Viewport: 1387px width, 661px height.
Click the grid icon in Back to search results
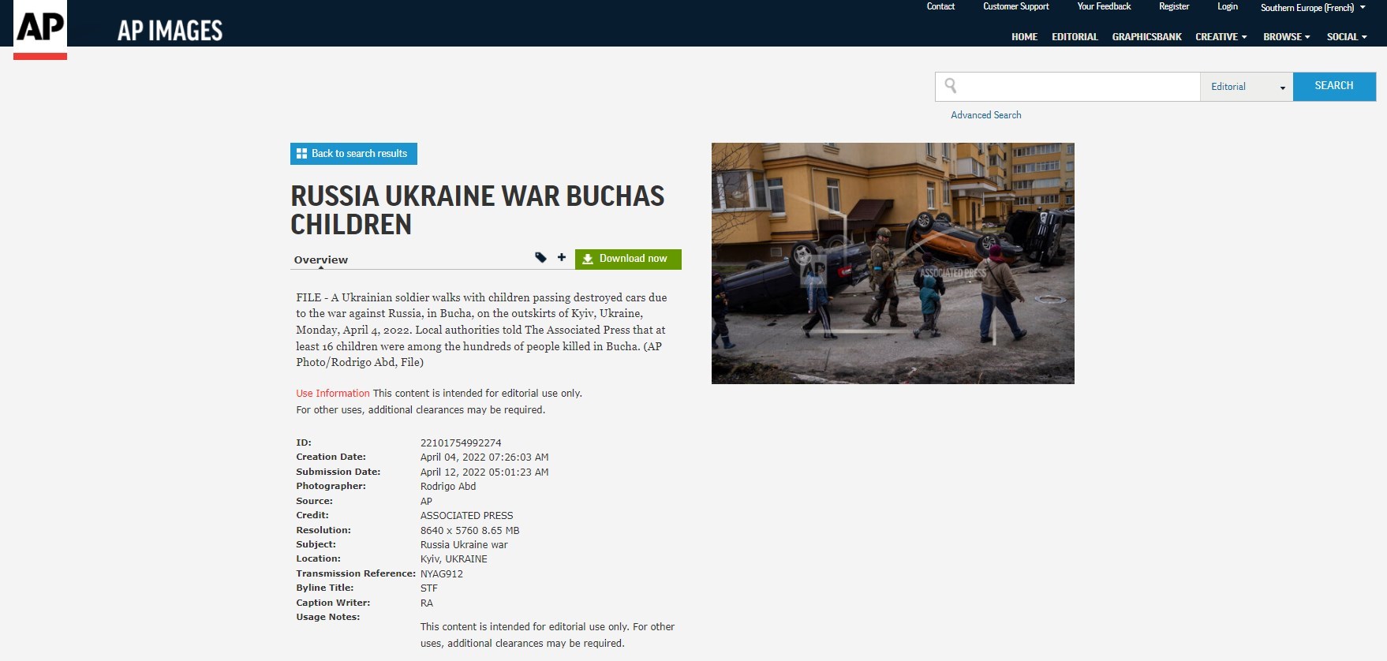point(301,154)
